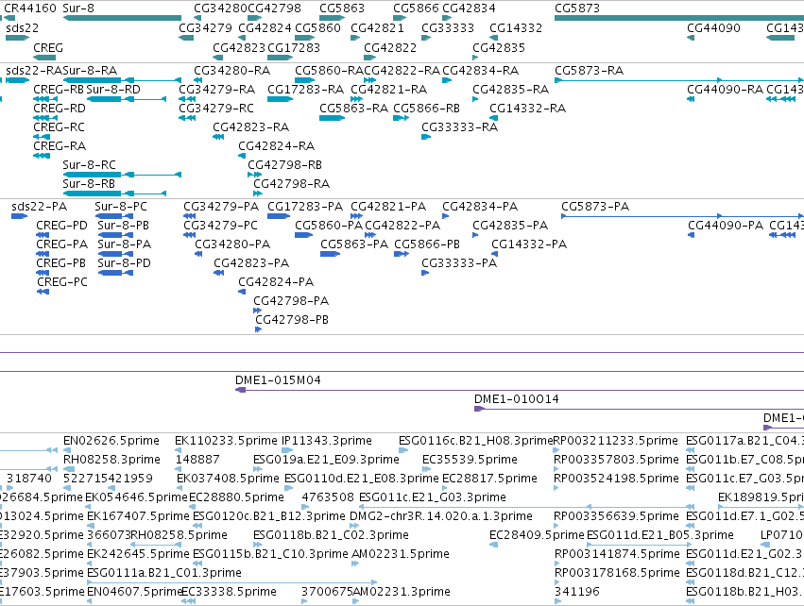Select EST EN04607.5prime
The image size is (804, 606).
click(x=135, y=592)
